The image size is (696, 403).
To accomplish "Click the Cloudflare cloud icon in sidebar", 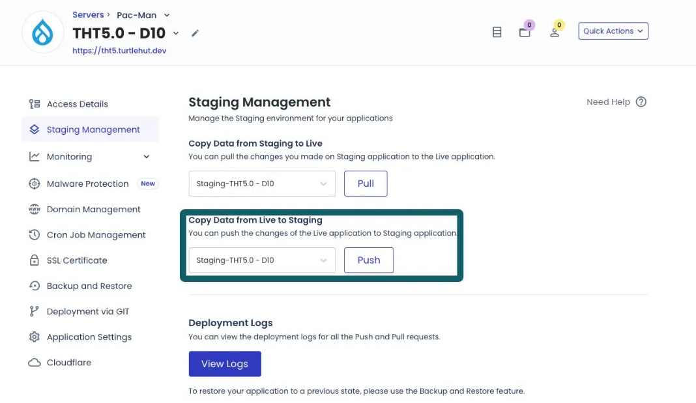I will click(35, 363).
